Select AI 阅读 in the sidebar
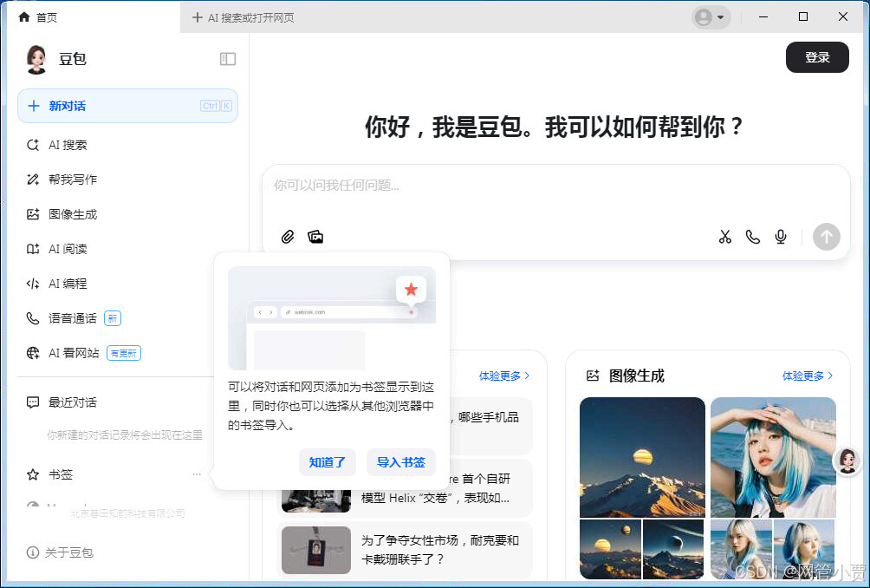The width and height of the screenshot is (870, 588). pyautogui.click(x=127, y=249)
